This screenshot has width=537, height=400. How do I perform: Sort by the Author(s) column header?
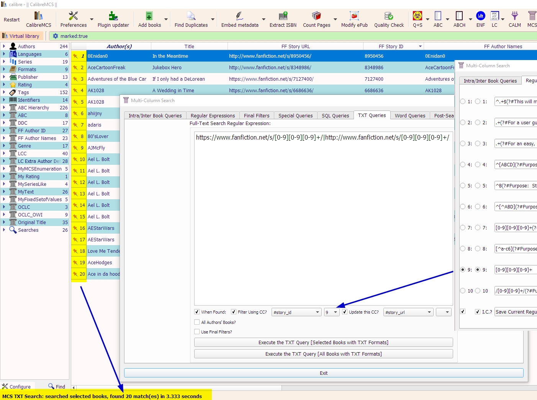pos(119,46)
